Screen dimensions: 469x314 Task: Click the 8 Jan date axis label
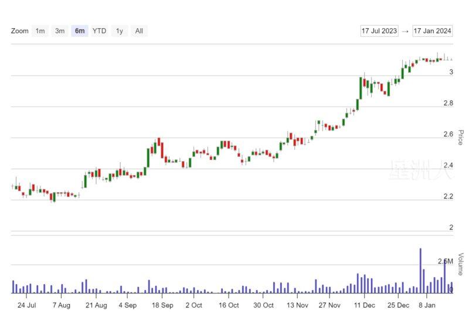coord(426,305)
